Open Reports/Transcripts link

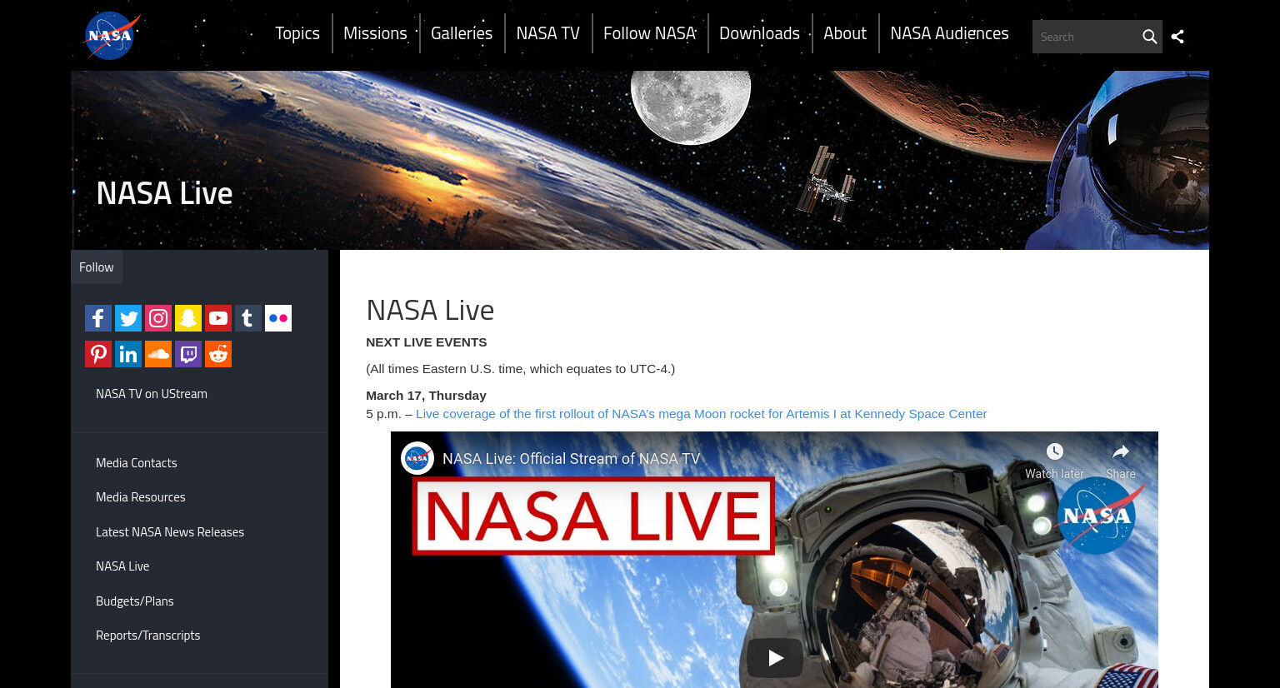pos(148,636)
